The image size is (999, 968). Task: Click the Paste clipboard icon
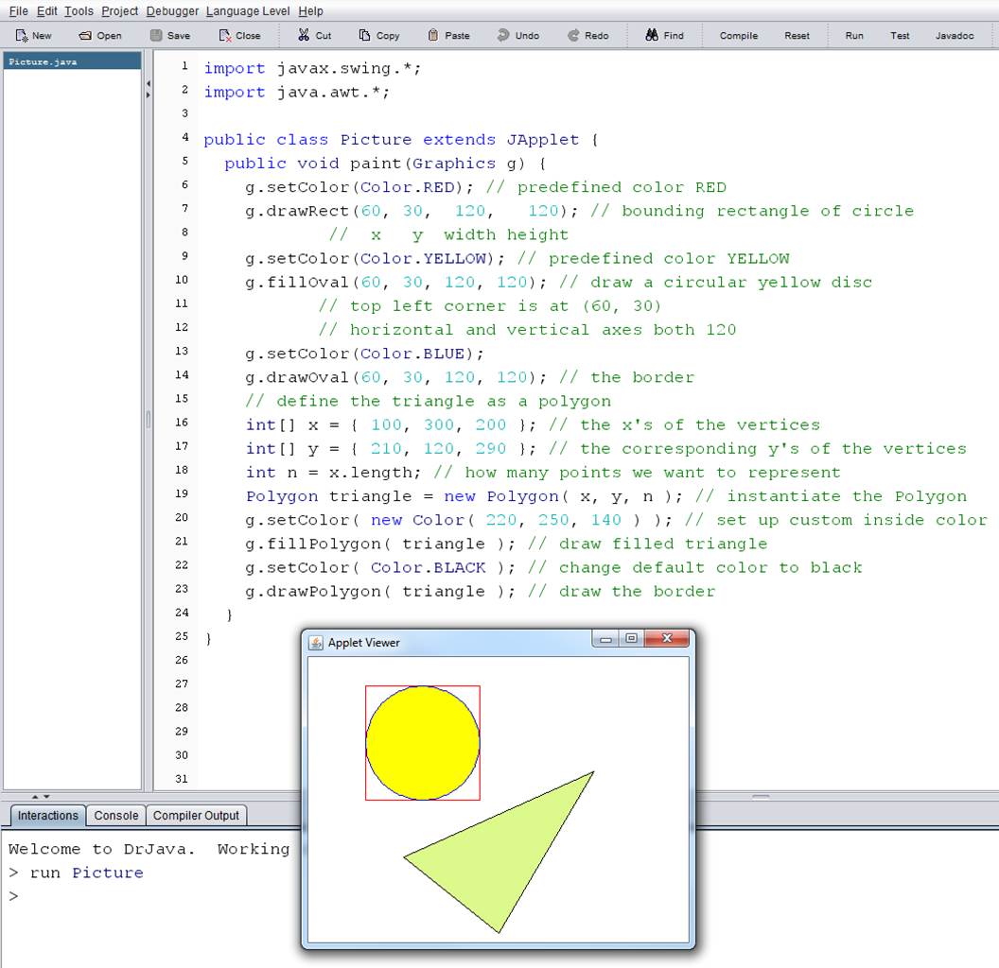point(433,35)
